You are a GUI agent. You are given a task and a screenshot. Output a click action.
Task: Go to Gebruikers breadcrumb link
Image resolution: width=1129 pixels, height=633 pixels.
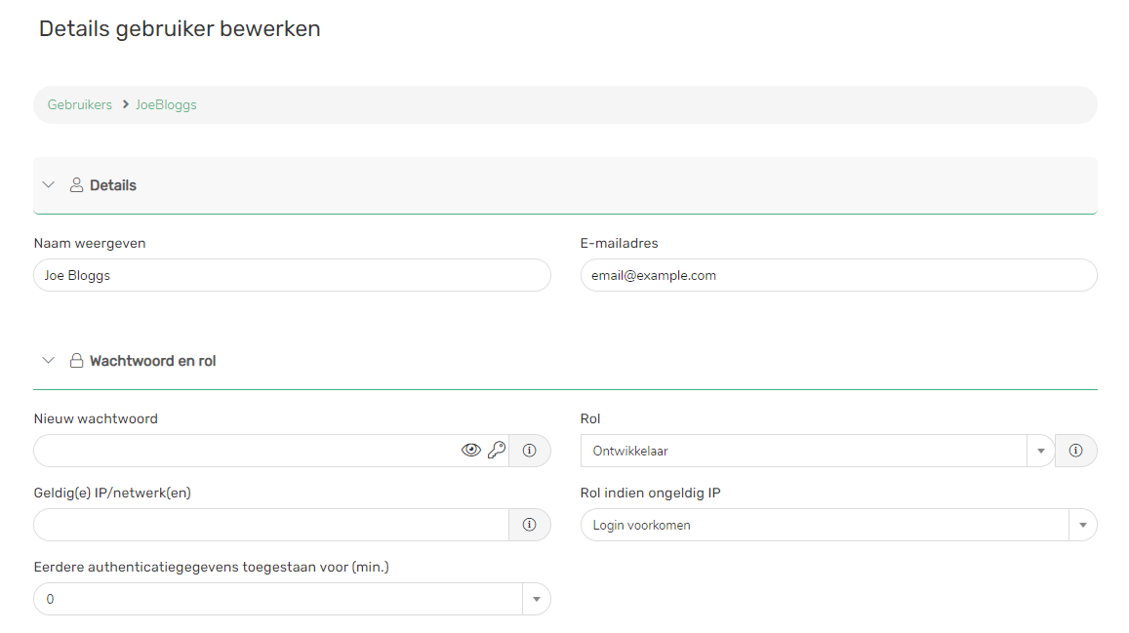pos(80,104)
